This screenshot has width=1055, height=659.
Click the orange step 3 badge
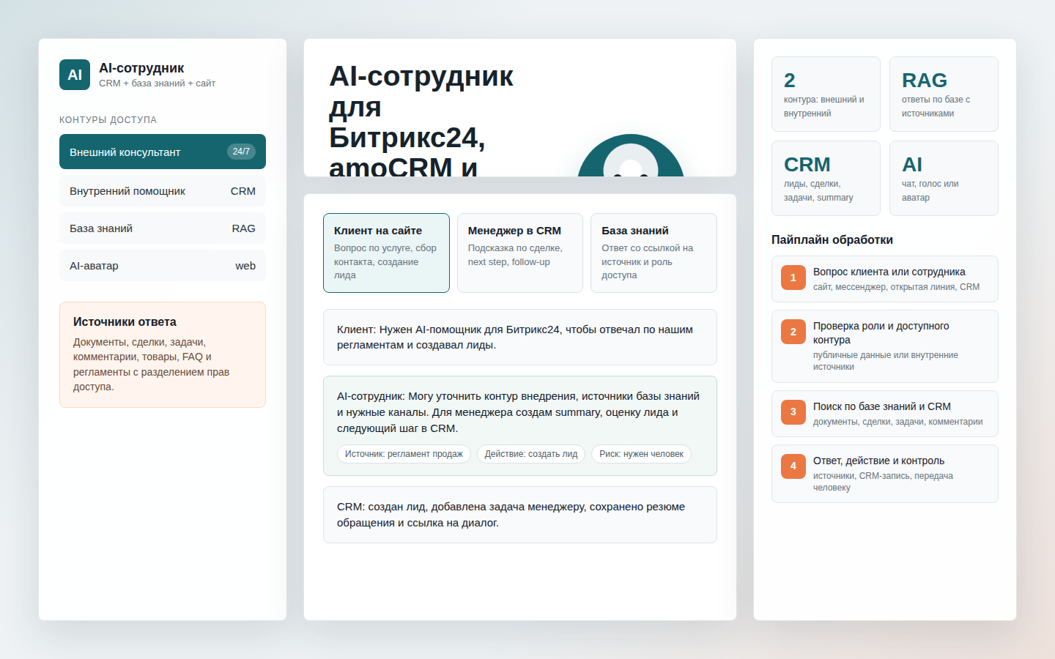[x=793, y=412]
